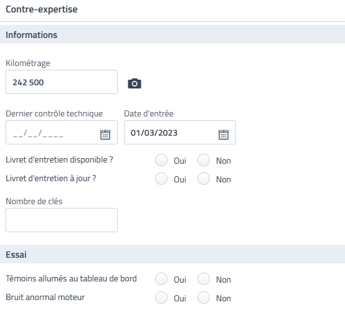Image resolution: width=345 pixels, height=310 pixels.
Task: Open the camera icon beside Kilométrage
Action: (x=135, y=83)
